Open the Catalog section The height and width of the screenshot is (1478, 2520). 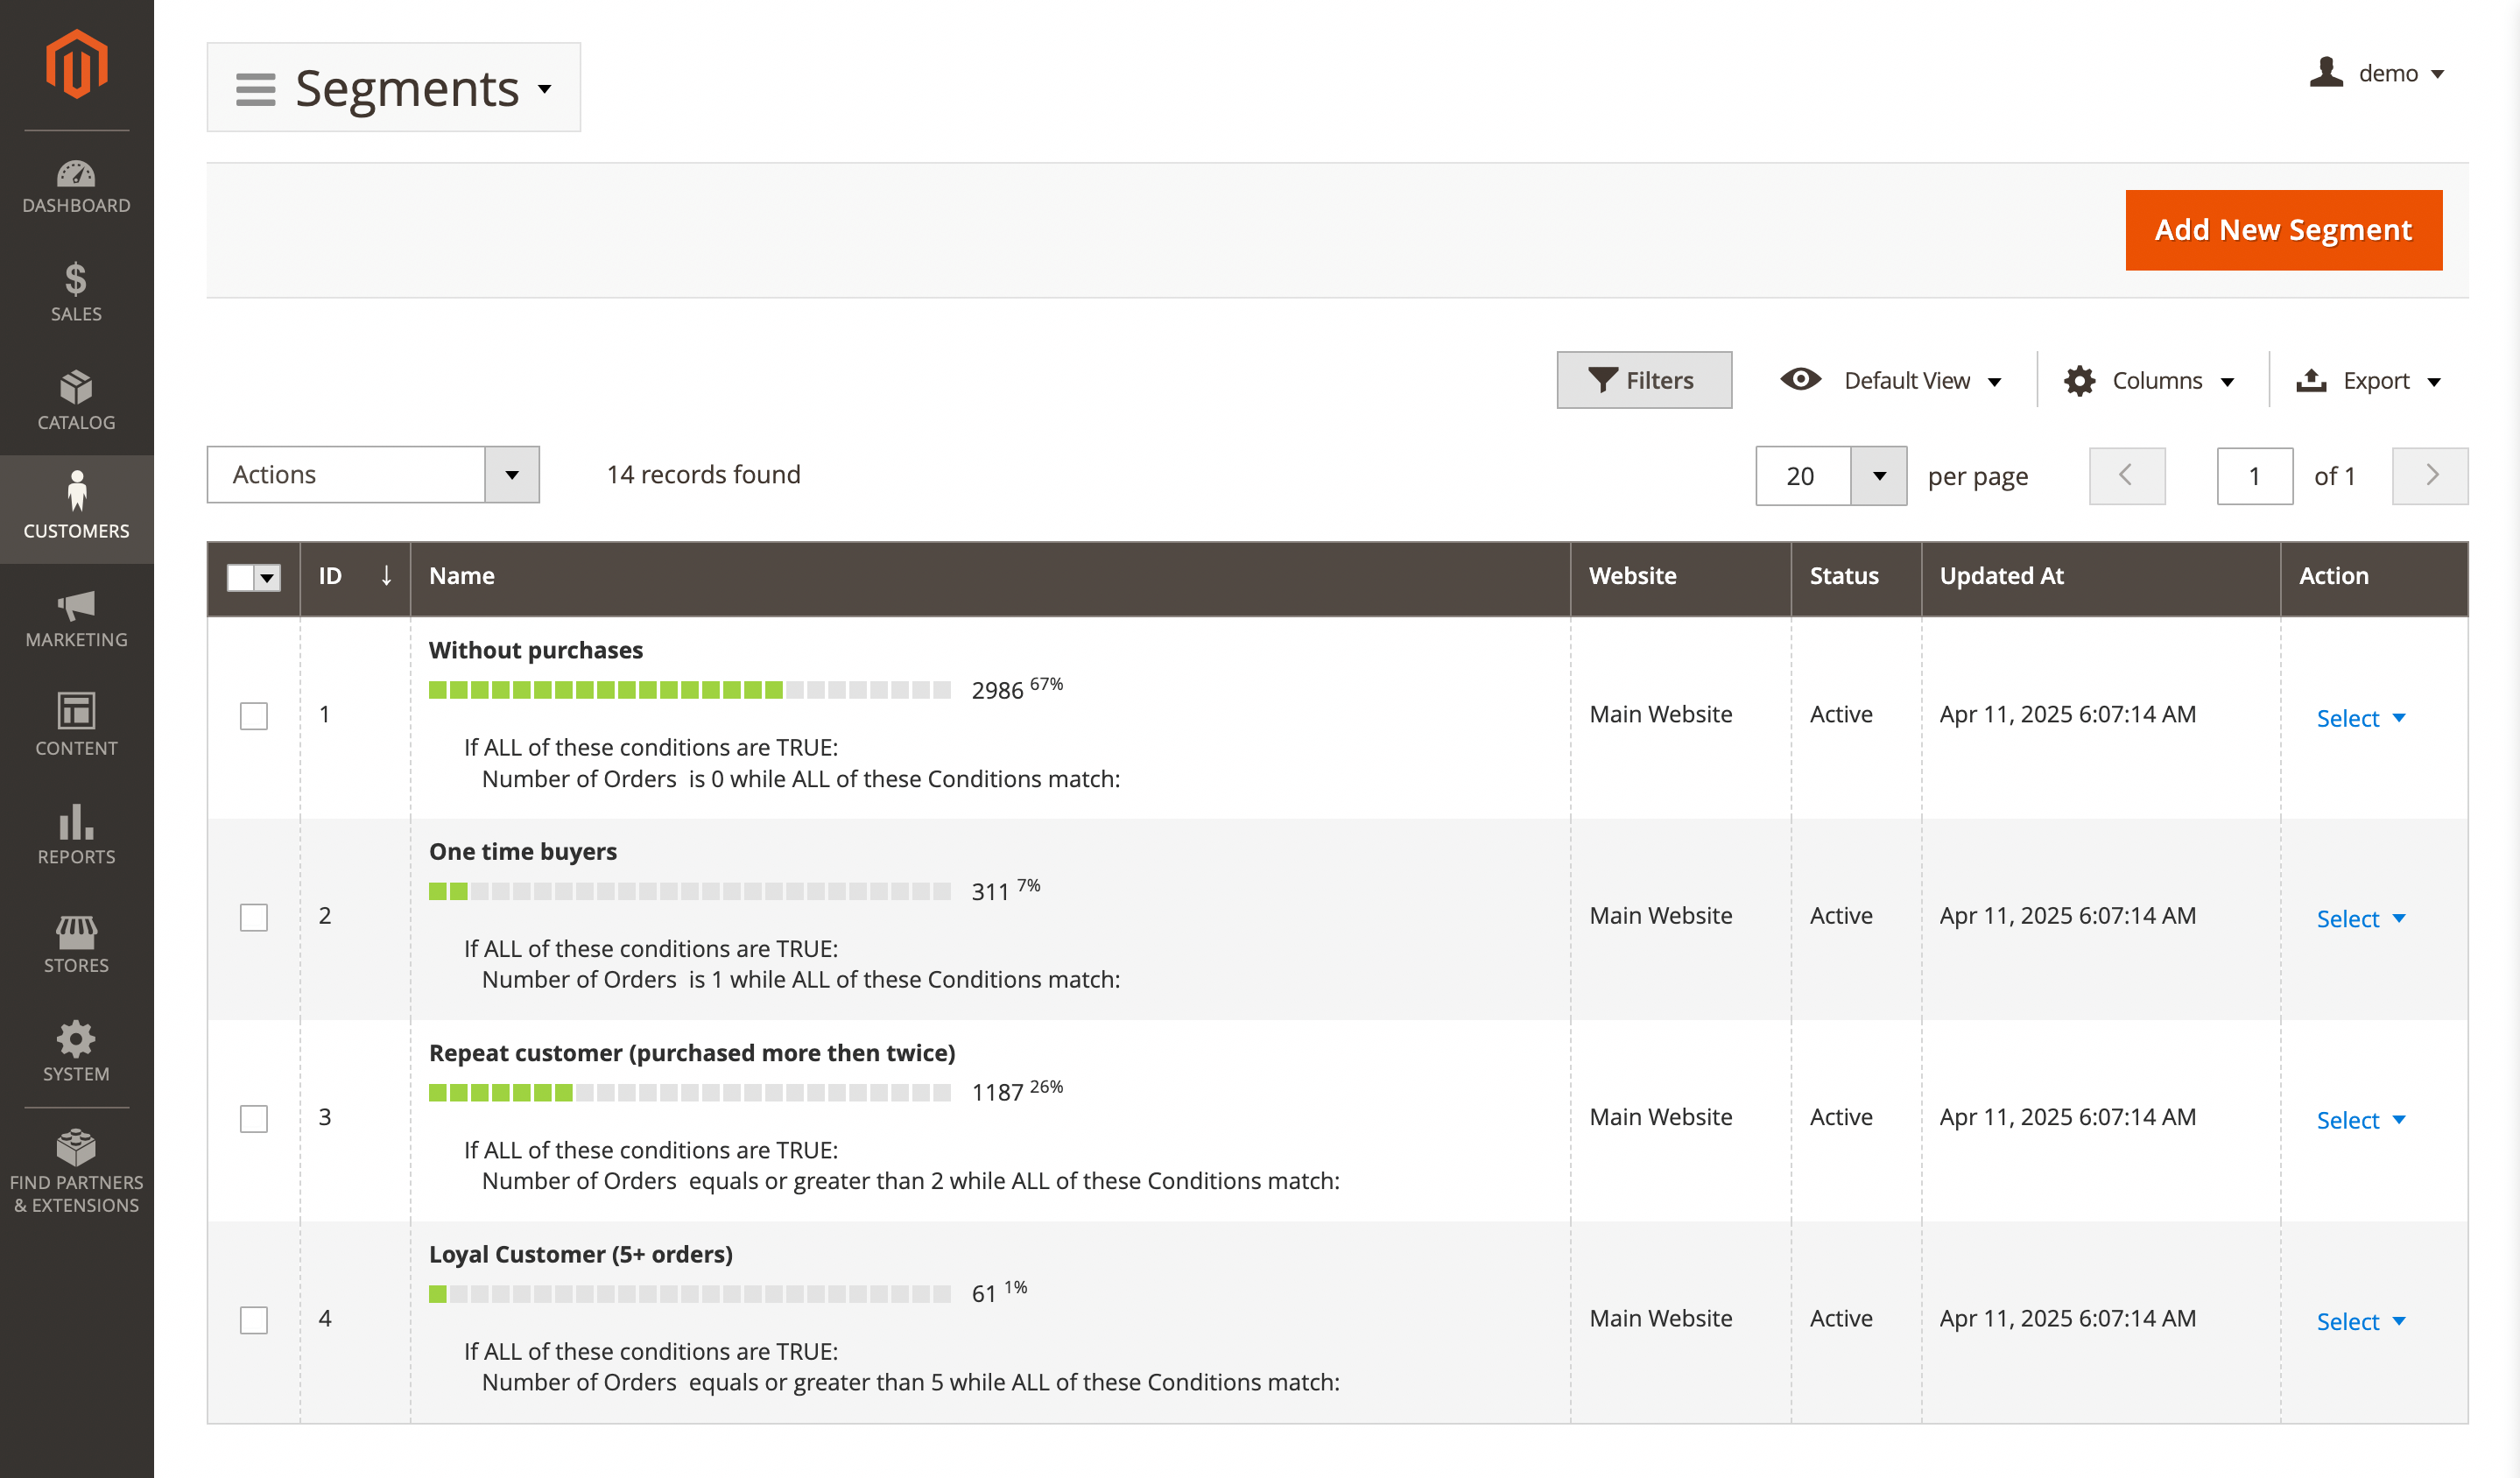pyautogui.click(x=76, y=400)
